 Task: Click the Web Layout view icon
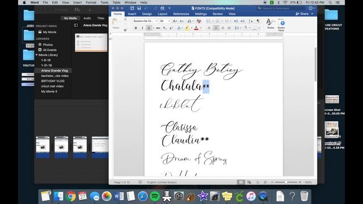point(249,182)
